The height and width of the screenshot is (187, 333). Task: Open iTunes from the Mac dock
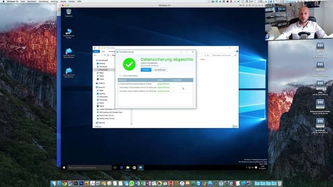(182, 183)
